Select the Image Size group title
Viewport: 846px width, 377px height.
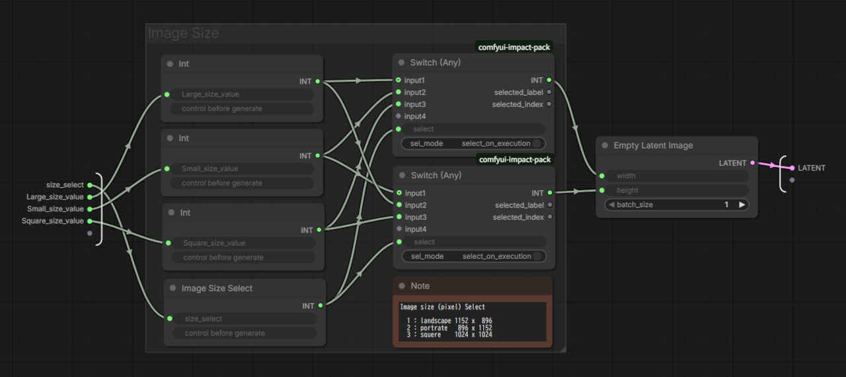pyautogui.click(x=183, y=34)
